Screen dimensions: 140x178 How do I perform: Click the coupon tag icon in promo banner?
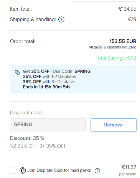pos(17,72)
